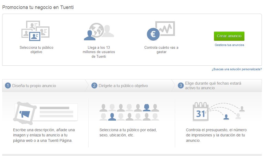
Task: Click the calendar 31 schedule icon
Action: 201,112
